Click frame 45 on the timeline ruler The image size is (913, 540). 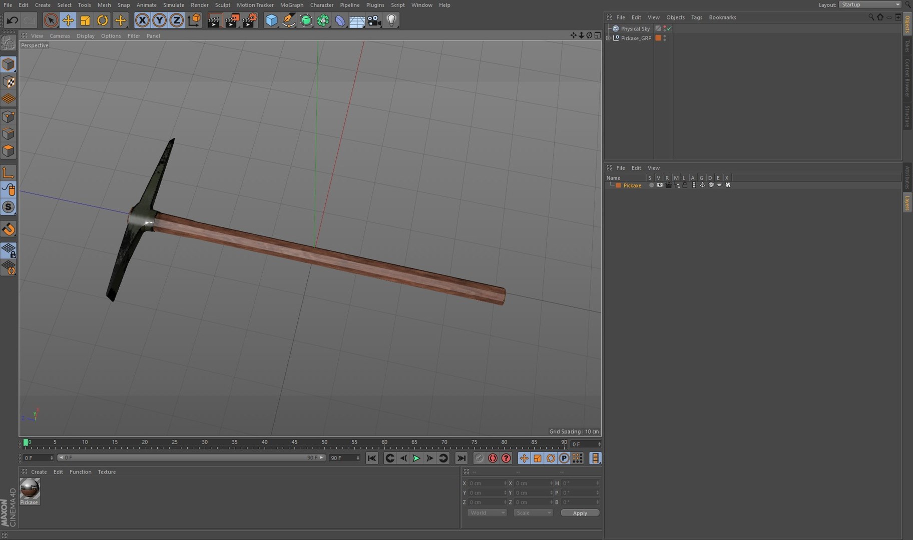295,442
